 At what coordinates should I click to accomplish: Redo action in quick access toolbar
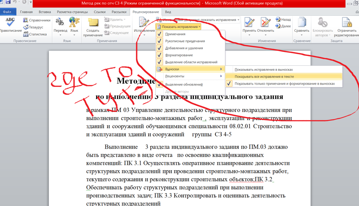click(24, 2)
